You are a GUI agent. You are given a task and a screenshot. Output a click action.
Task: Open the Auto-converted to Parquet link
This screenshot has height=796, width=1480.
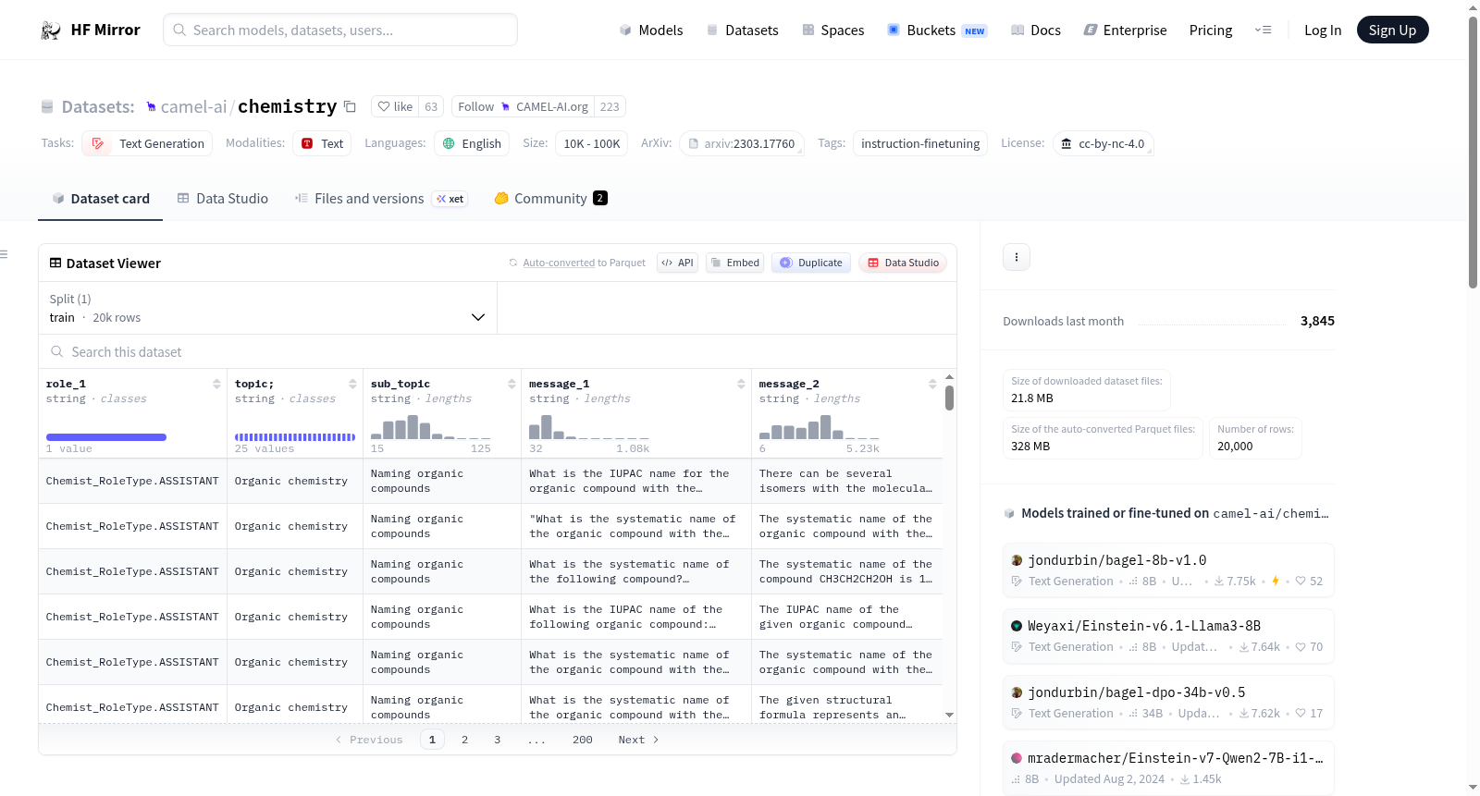tap(558, 263)
